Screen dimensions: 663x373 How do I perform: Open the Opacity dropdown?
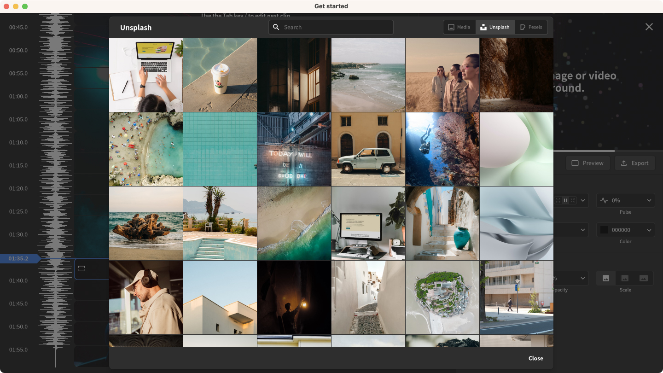[571, 278]
